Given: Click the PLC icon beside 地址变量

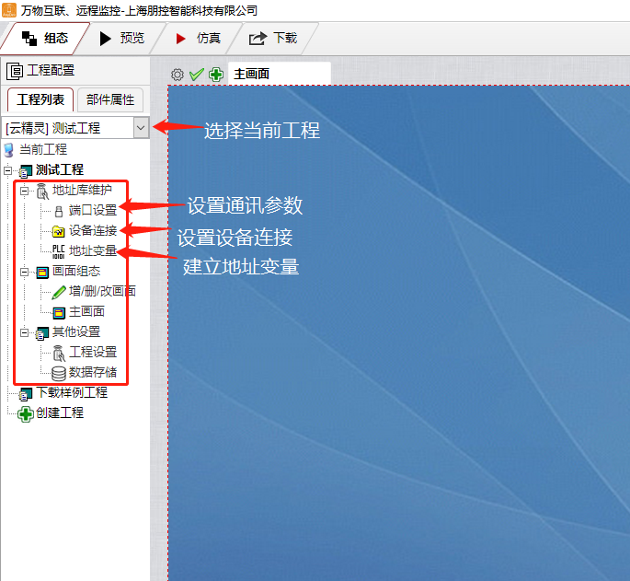Looking at the screenshot, I should pos(59,250).
